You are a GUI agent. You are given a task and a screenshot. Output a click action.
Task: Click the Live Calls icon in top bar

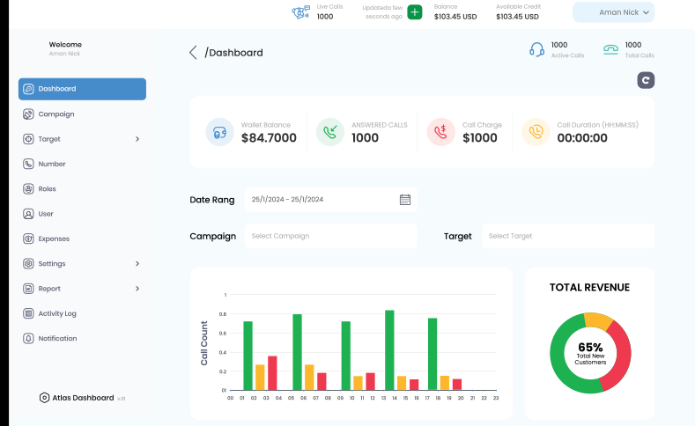point(301,12)
